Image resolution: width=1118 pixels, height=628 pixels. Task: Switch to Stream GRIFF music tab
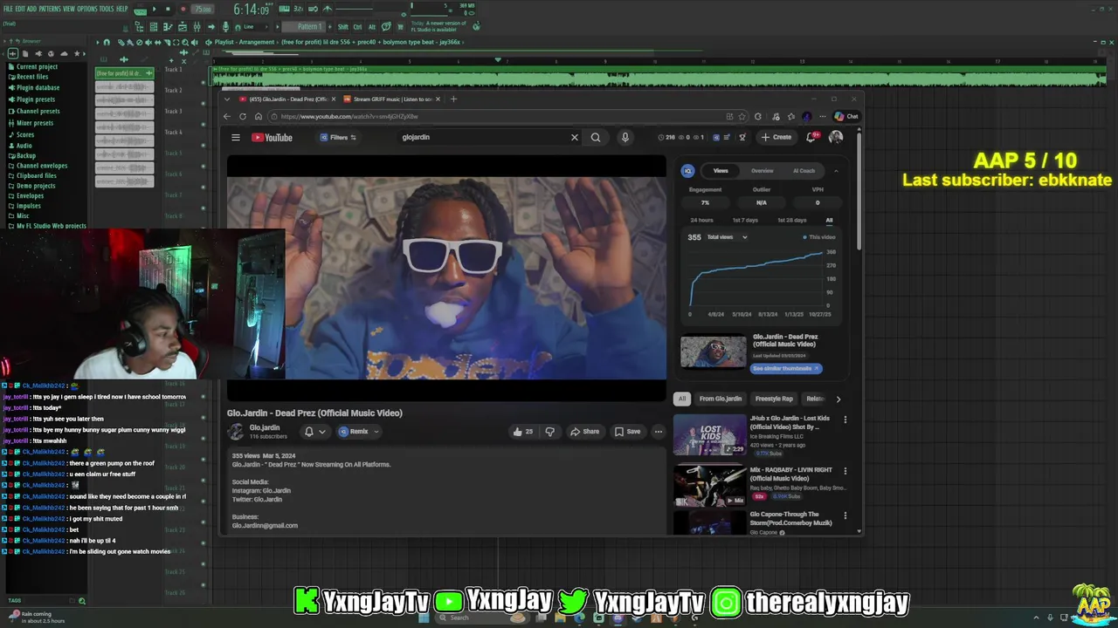(x=391, y=99)
